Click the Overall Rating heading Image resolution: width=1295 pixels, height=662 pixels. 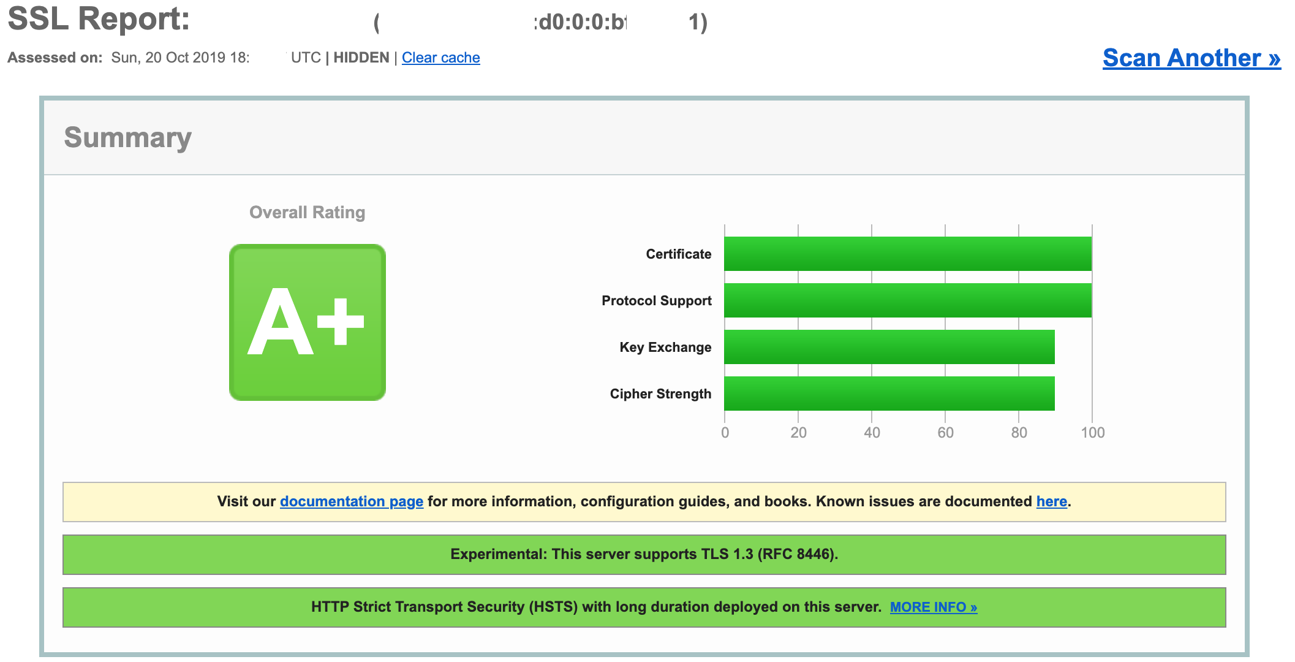coord(307,212)
